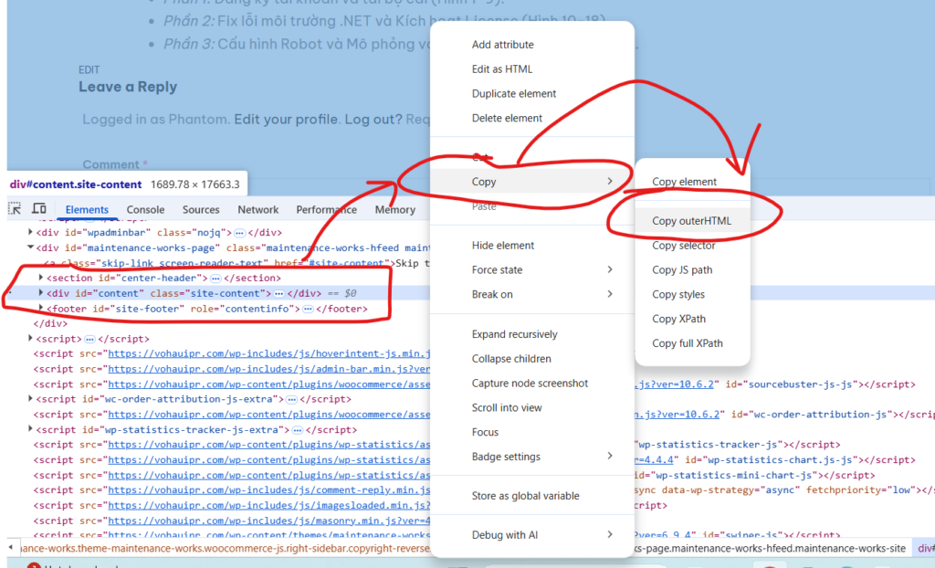Click the Log out? link

coord(373,120)
